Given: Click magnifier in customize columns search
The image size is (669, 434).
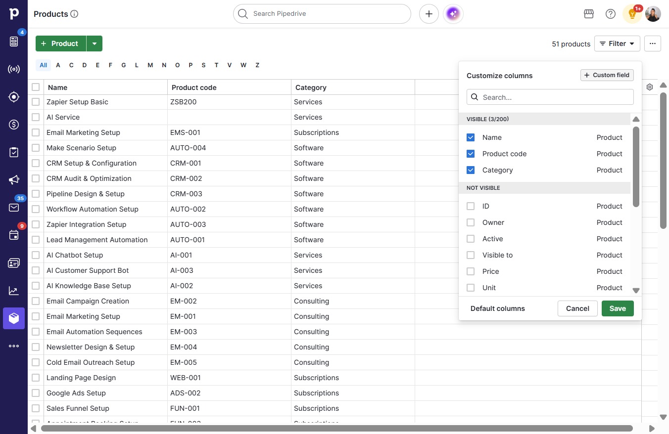Looking at the screenshot, I should pyautogui.click(x=474, y=97).
